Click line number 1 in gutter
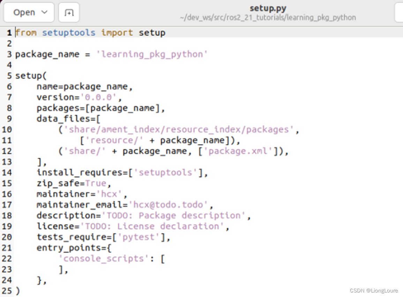The height and width of the screenshot is (297, 403). [x=9, y=33]
